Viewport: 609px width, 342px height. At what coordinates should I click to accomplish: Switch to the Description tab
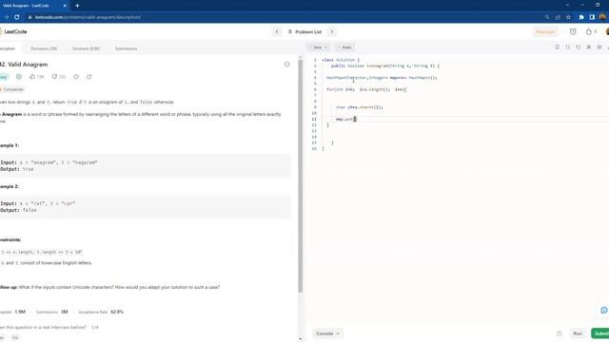click(8, 48)
